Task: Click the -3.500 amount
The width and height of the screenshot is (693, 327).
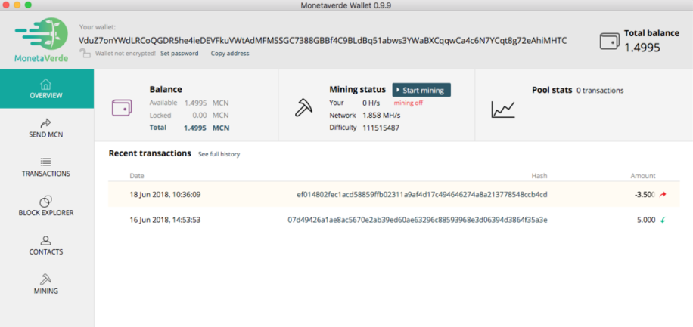Action: 645,195
